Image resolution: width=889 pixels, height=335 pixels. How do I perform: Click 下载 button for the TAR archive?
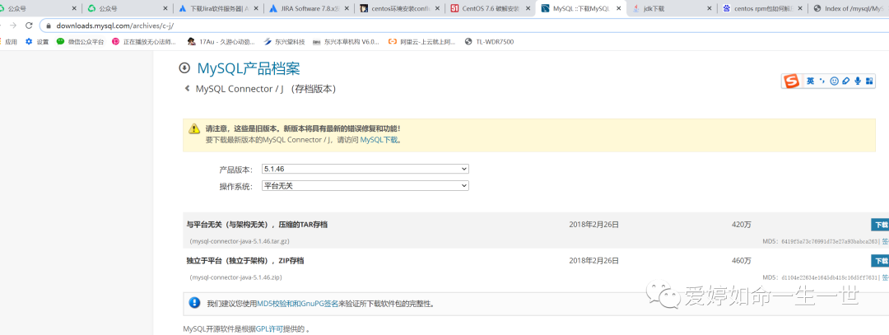880,225
